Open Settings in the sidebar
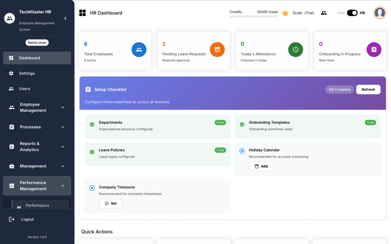The height and width of the screenshot is (244, 391). coord(27,73)
